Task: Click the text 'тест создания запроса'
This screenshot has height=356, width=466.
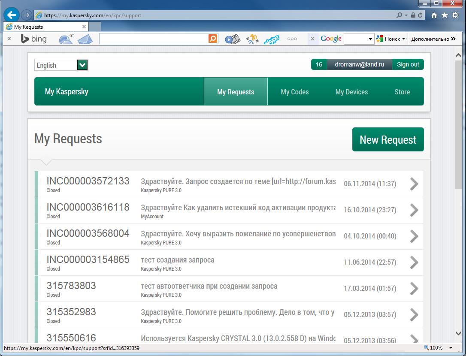Action: click(x=177, y=260)
